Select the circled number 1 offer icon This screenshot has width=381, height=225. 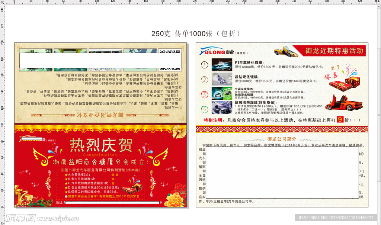pos(204,65)
